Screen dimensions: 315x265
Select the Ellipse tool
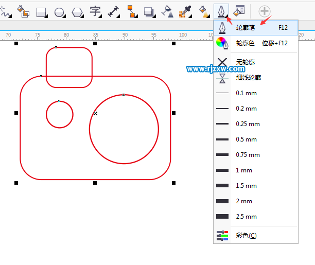point(59,11)
